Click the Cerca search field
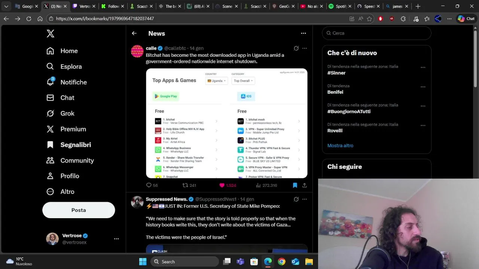 pyautogui.click(x=376, y=33)
